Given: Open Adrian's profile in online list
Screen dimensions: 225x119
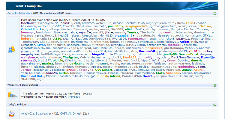Looking at the screenshot, I should click(x=115, y=76).
